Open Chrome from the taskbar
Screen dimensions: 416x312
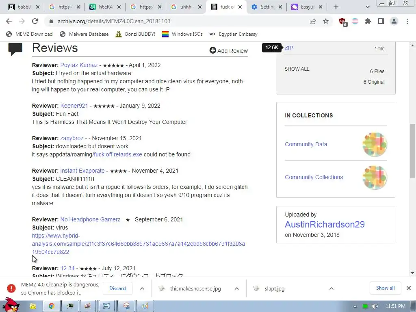pos(52,306)
